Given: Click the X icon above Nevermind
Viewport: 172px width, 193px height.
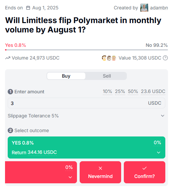Looking at the screenshot, I should [x=100, y=168].
